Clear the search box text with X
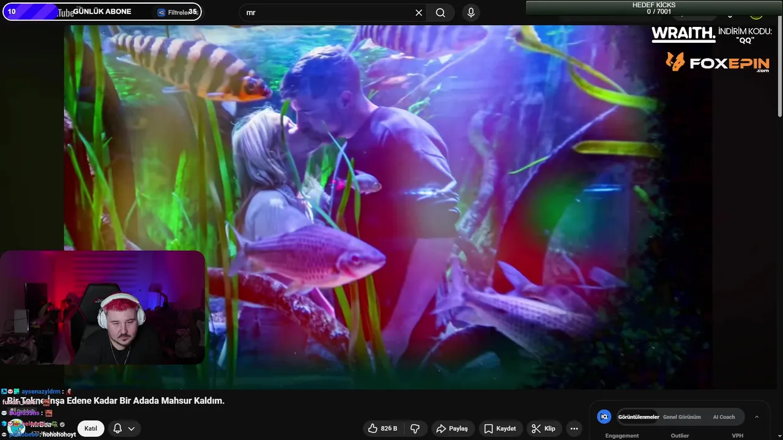This screenshot has width=783, height=440. [x=418, y=13]
